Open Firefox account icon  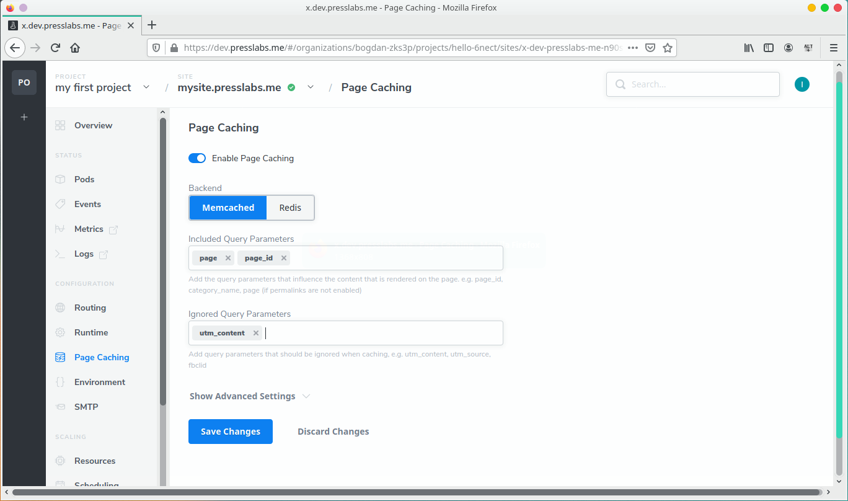(788, 48)
